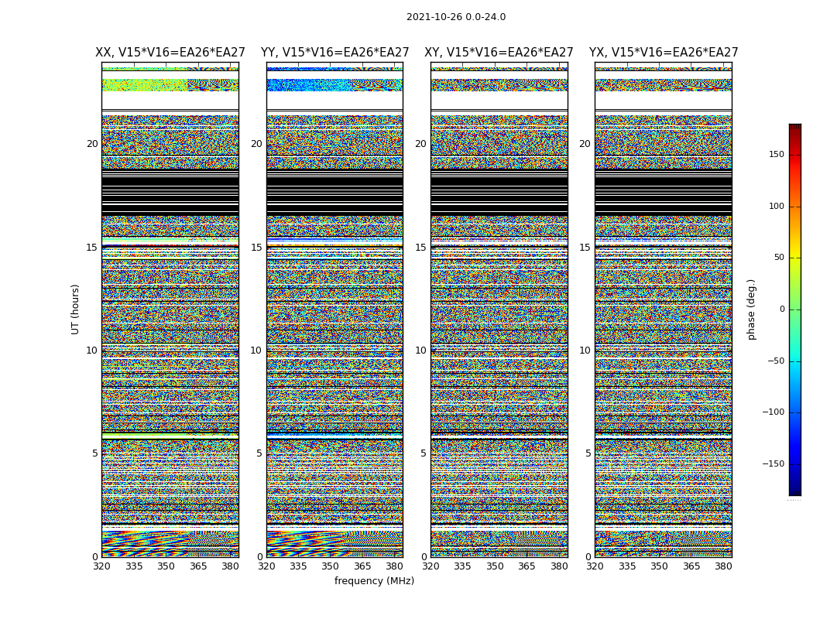Click the colorbar tick label "0"
This screenshot has width=813, height=619.
coord(782,309)
